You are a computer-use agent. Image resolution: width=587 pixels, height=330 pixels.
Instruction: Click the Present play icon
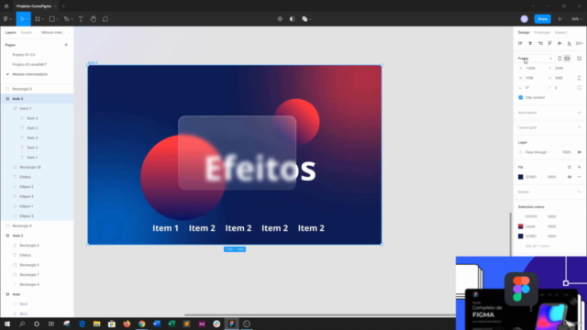[560, 19]
